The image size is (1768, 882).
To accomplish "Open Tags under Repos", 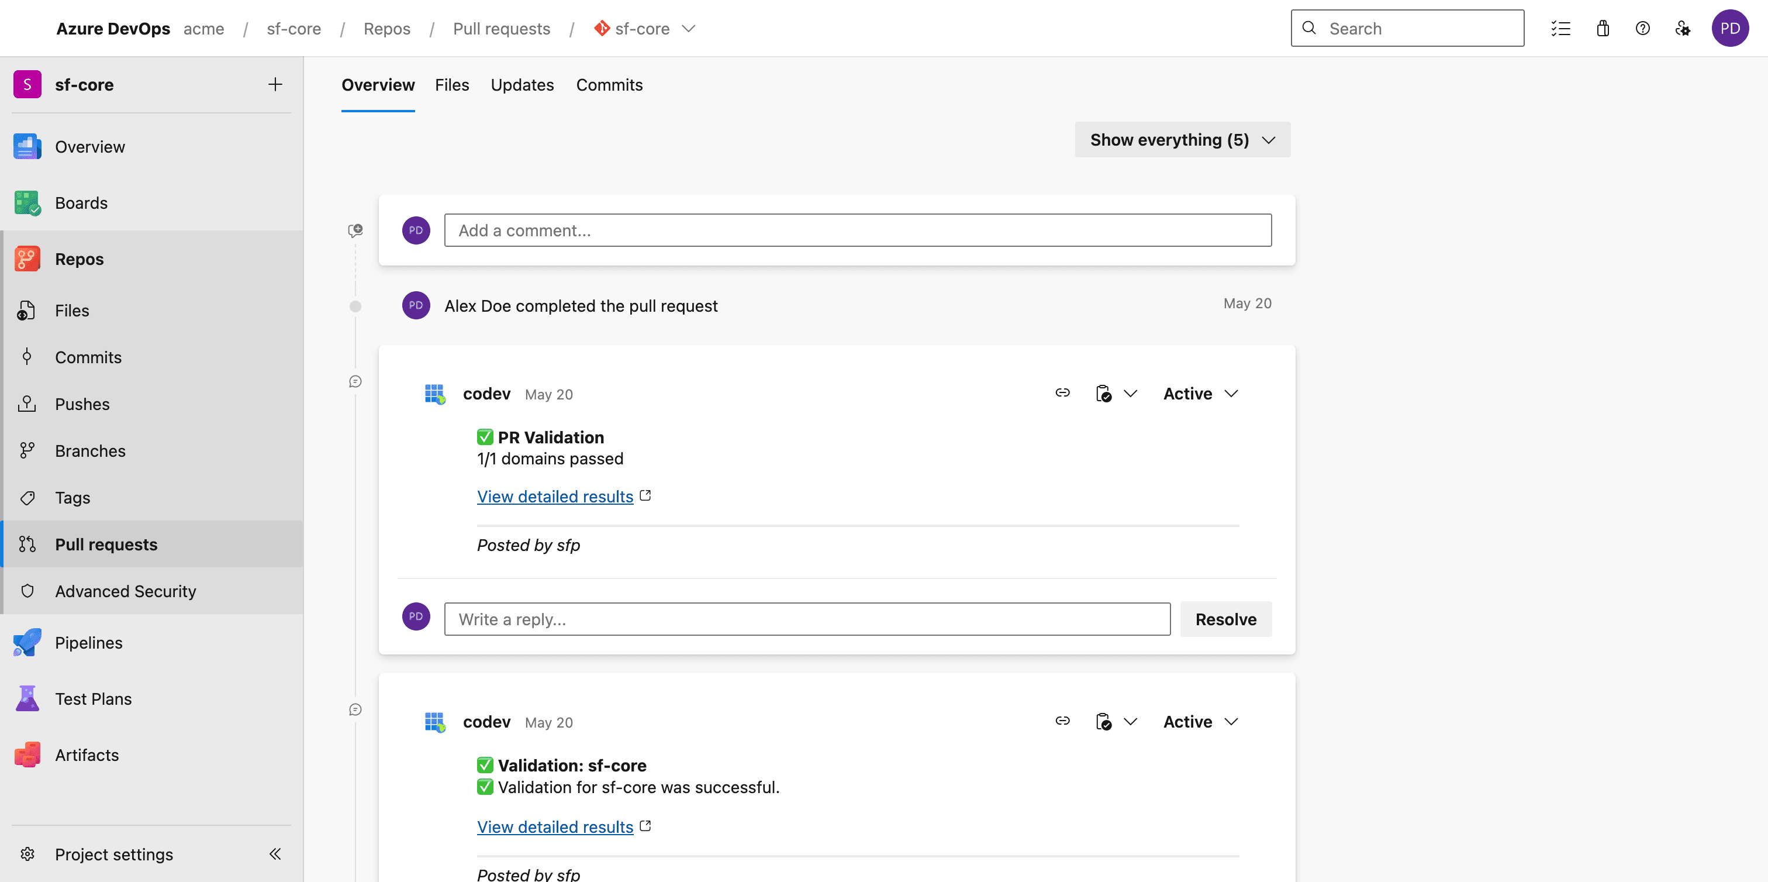I will tap(151, 497).
